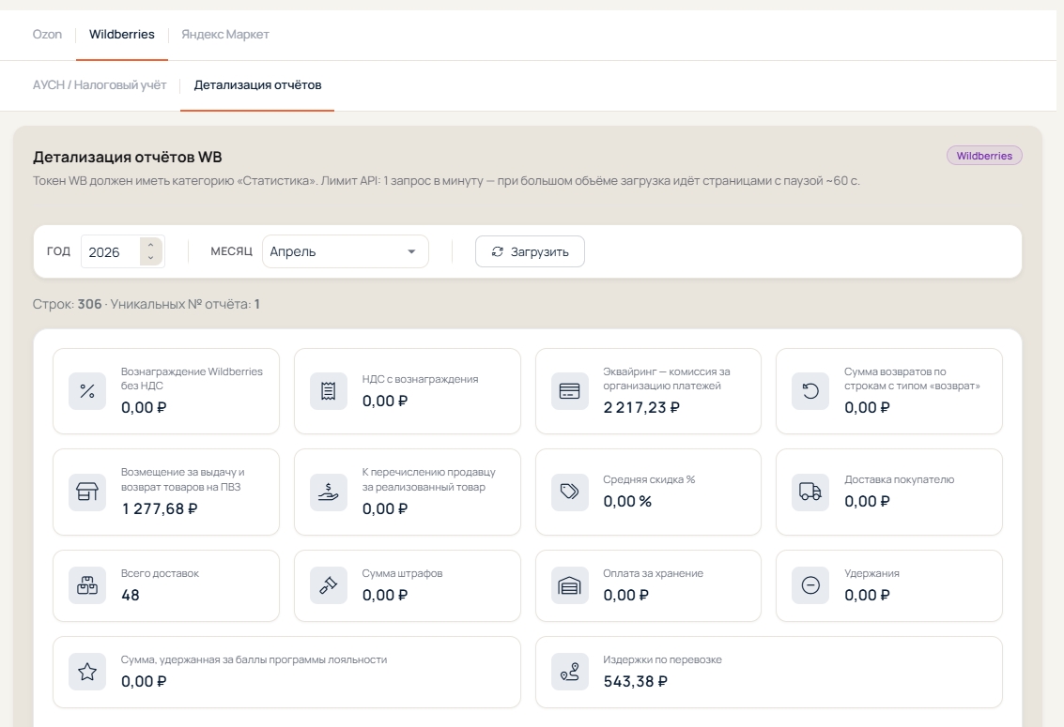Click the card icon for Эквайринг commission
Screen dimensions: 1064x727
[x=569, y=391]
